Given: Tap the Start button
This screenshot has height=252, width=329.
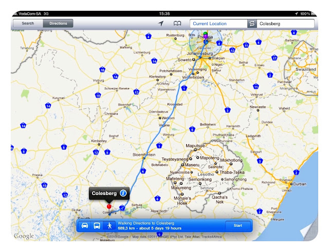Looking at the screenshot, I should [x=237, y=226].
